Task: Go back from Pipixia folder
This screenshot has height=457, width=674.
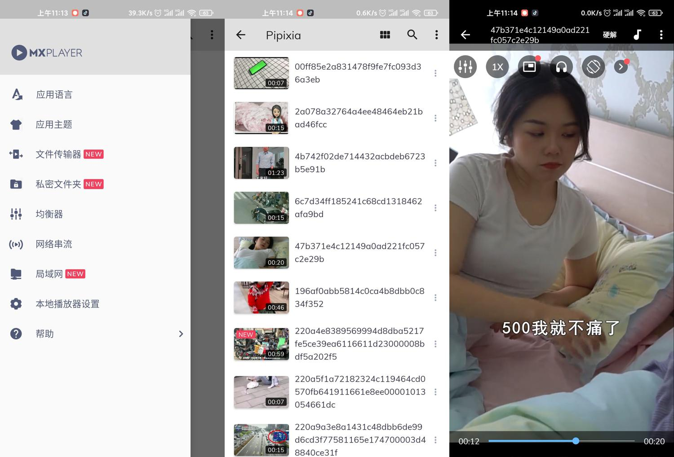Action: [241, 35]
